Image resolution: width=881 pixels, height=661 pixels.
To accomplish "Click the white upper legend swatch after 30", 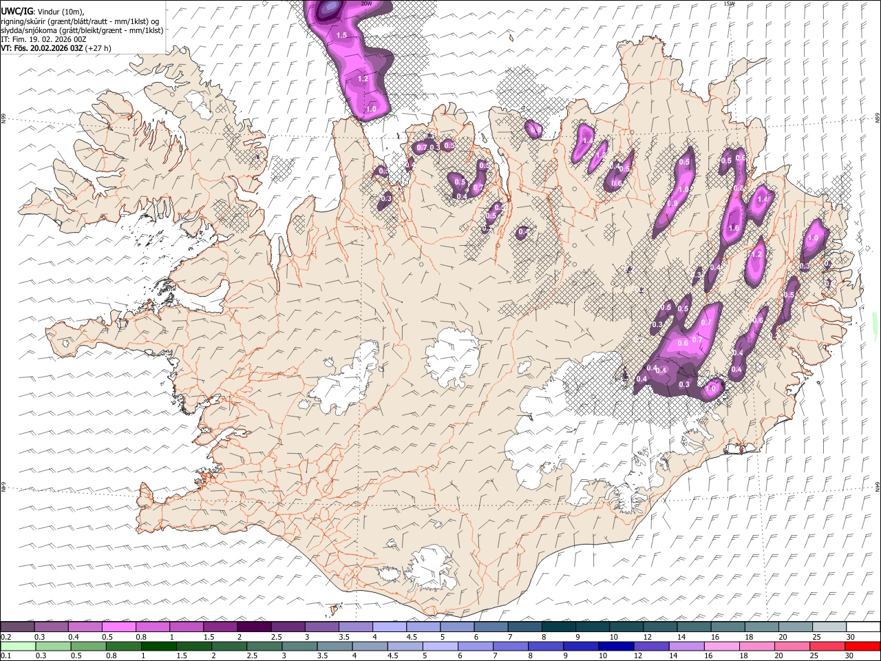I will (863, 627).
